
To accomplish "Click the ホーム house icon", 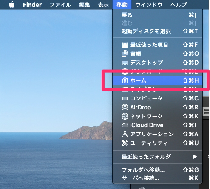I will 125,80.
